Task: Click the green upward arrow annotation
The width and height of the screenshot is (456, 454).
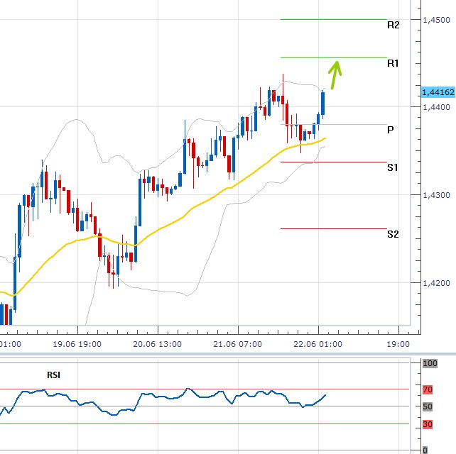Action: (336, 74)
